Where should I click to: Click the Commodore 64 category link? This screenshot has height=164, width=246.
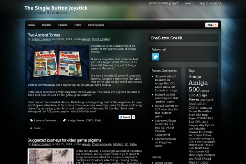102,144
